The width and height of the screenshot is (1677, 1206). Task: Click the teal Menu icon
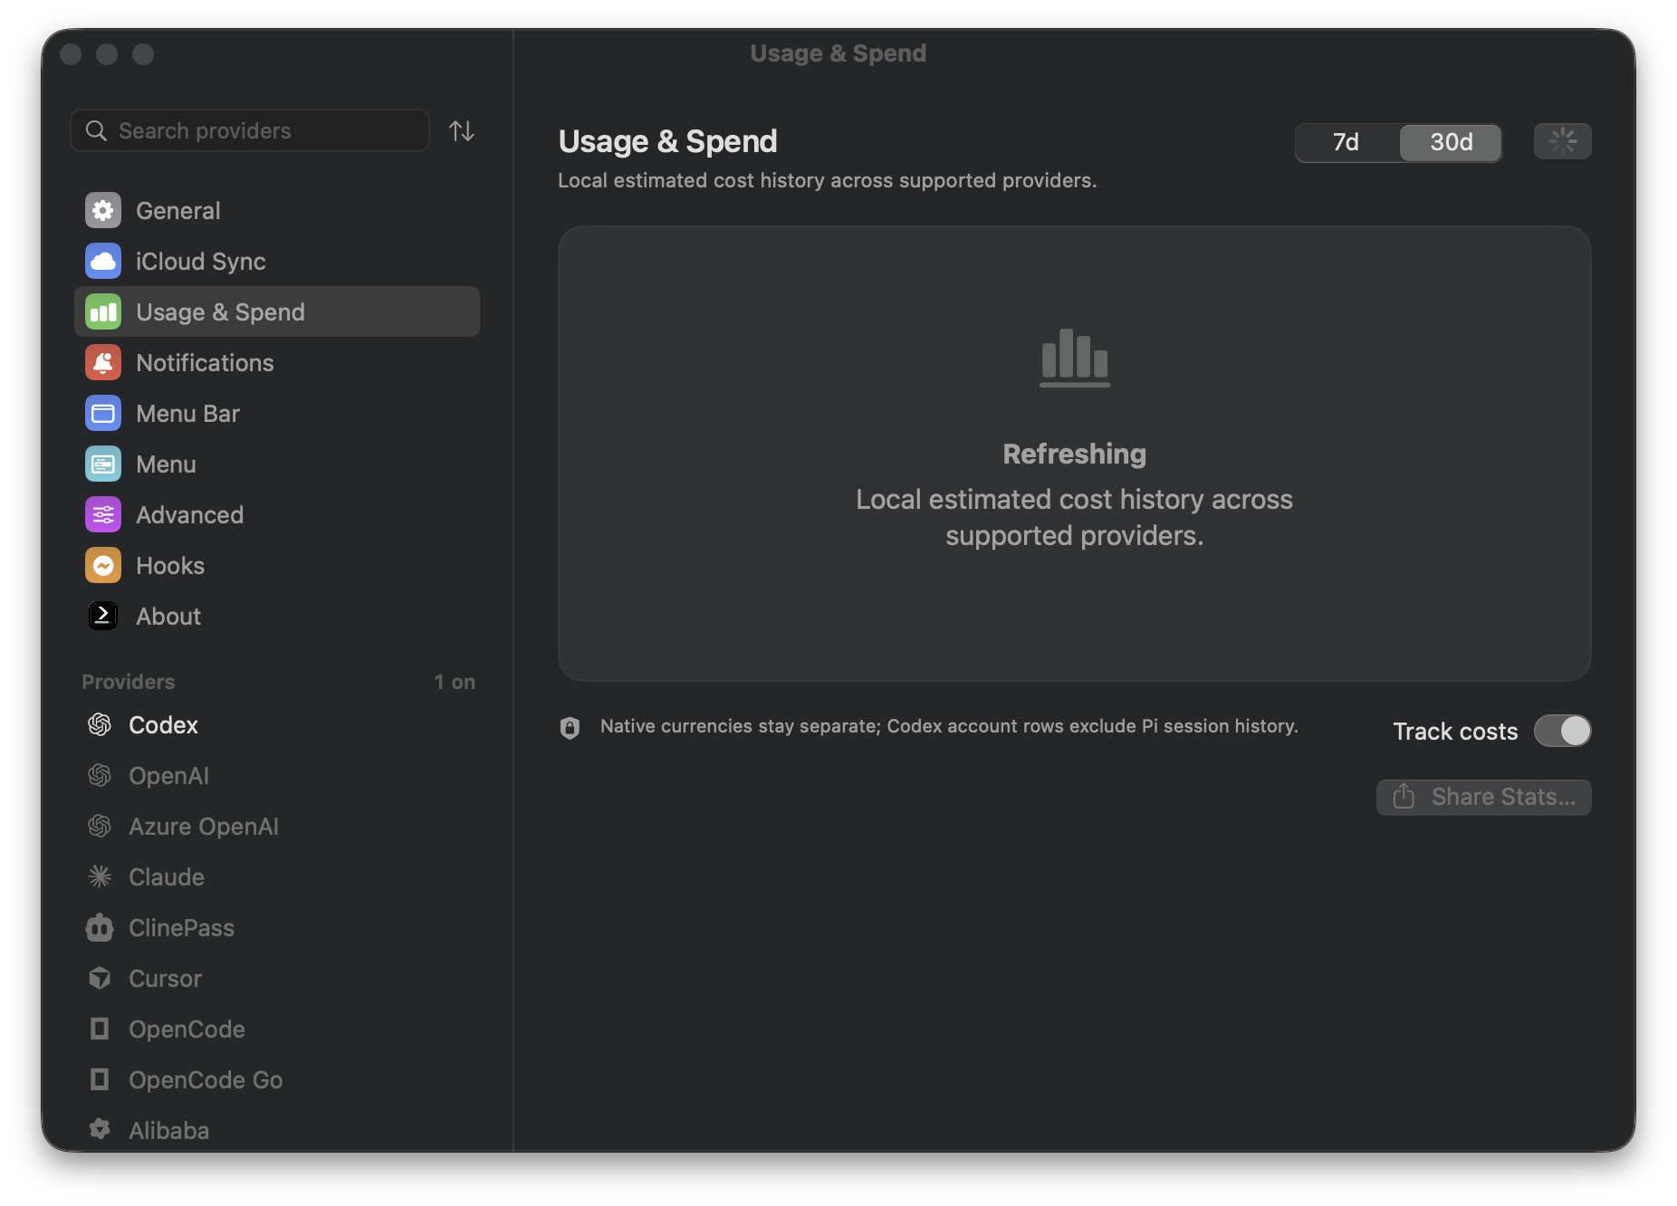pyautogui.click(x=103, y=464)
